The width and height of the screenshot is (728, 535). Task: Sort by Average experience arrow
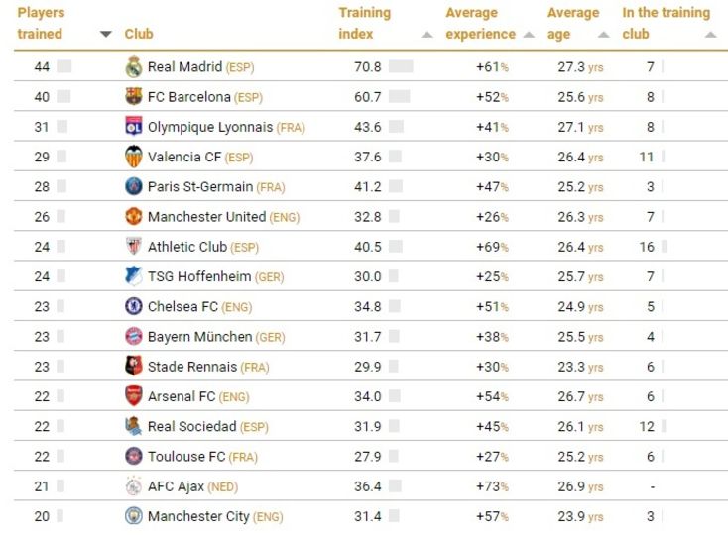click(x=529, y=35)
